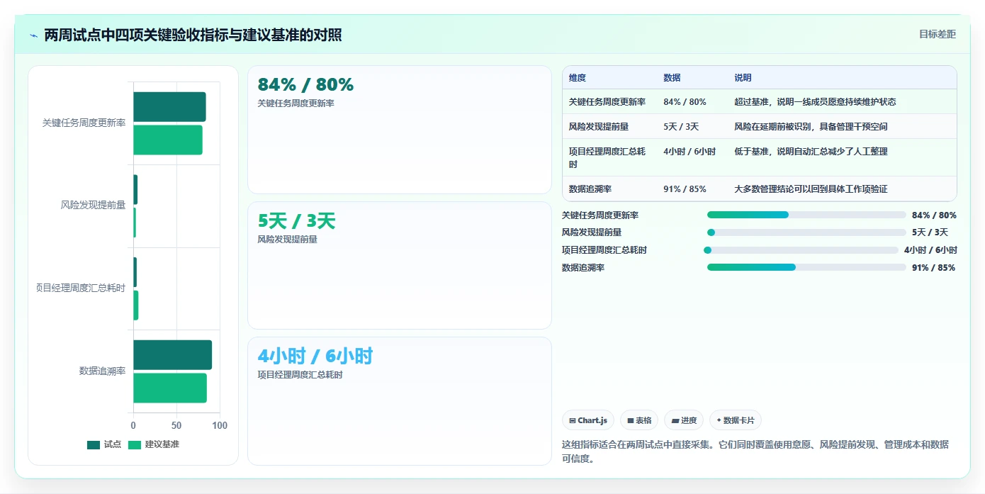The image size is (985, 494).
Task: Click 风险发现提前量 caption under the 5天 card
Action: pos(287,240)
